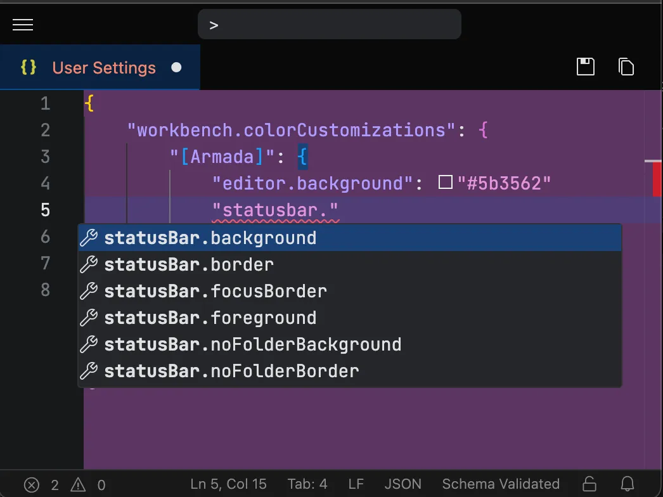The width and height of the screenshot is (663, 497).
Task: Open notifications bell in status bar
Action: [x=627, y=484]
